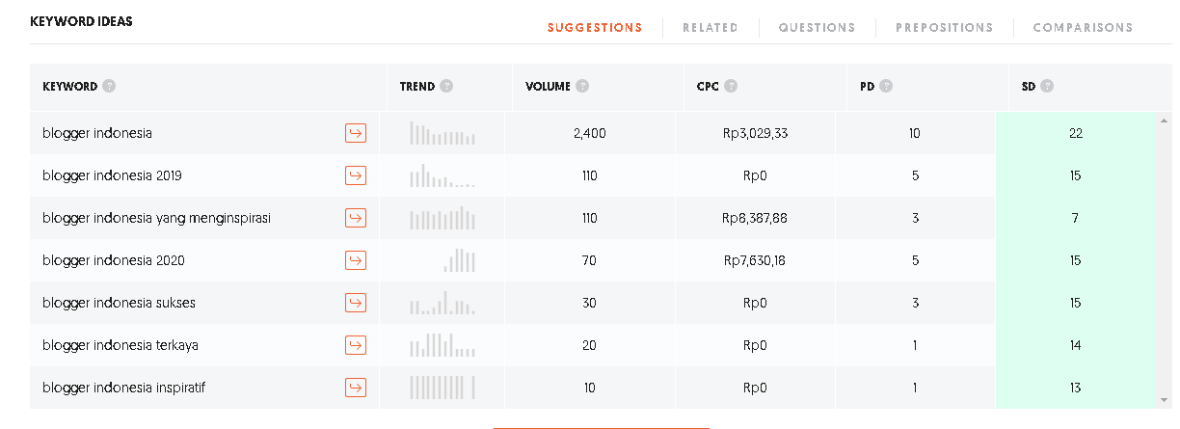Switch to the Related tab
The height and width of the screenshot is (429, 1180).
[711, 28]
